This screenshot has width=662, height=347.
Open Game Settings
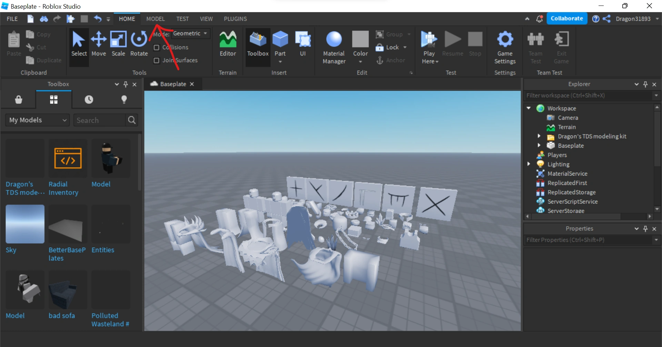pyautogui.click(x=505, y=47)
